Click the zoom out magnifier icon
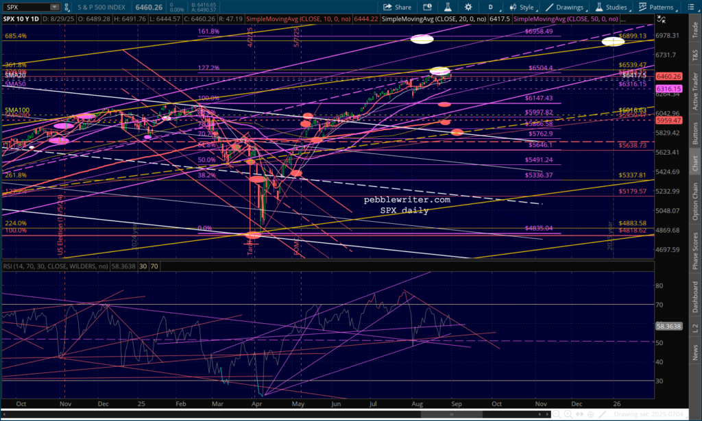This screenshot has height=421, width=702. [x=556, y=414]
